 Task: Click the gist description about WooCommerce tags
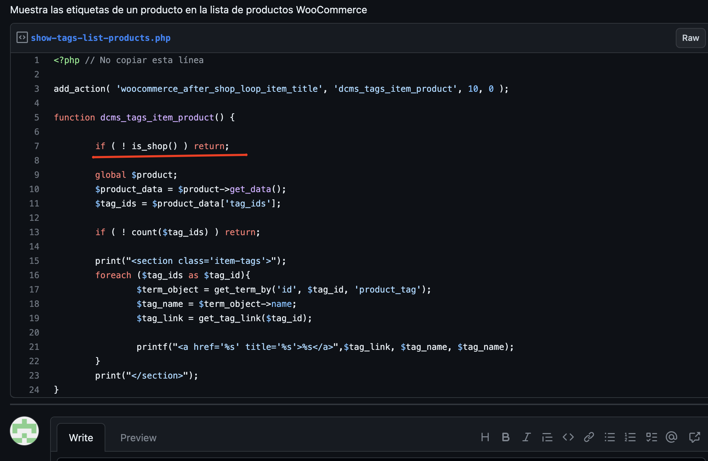pos(188,10)
